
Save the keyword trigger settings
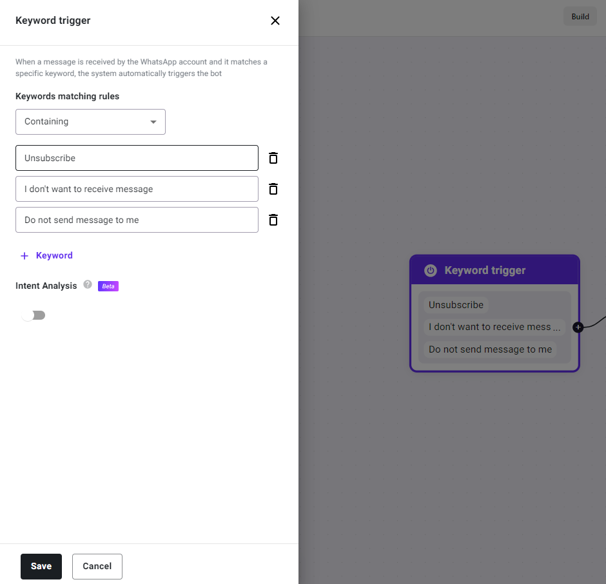tap(41, 566)
